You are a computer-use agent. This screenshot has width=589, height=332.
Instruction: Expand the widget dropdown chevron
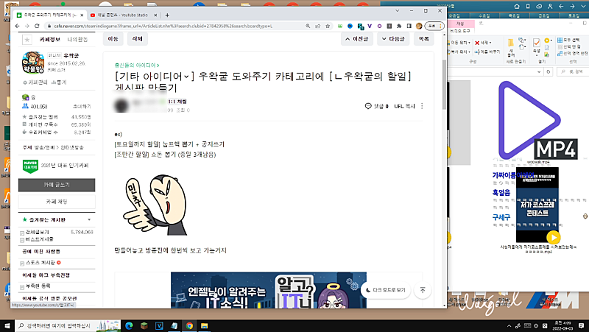click(583, 7)
